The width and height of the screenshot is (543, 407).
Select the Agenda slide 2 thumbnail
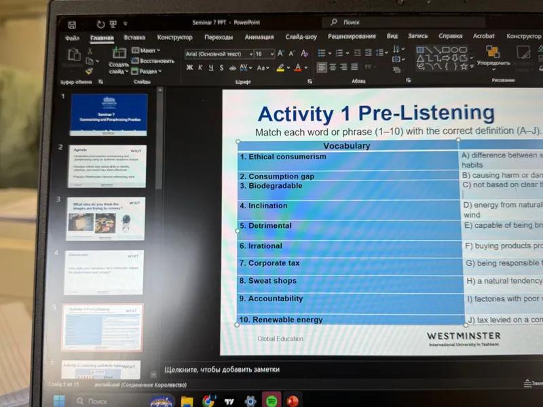[107, 166]
